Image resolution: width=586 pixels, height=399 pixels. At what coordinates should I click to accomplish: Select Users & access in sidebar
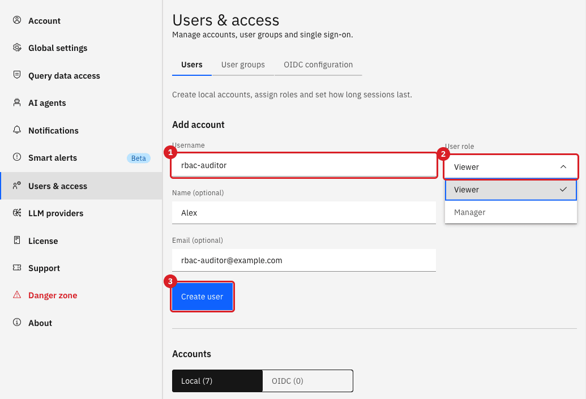[81, 186]
